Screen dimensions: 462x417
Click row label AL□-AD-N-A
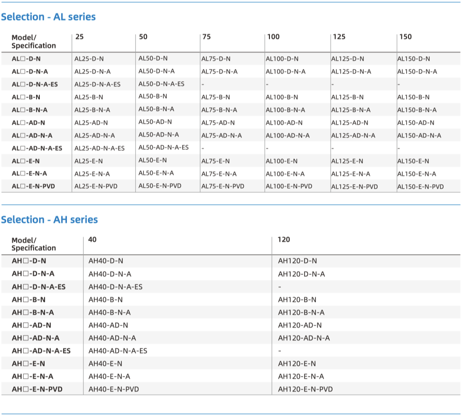tap(32, 136)
